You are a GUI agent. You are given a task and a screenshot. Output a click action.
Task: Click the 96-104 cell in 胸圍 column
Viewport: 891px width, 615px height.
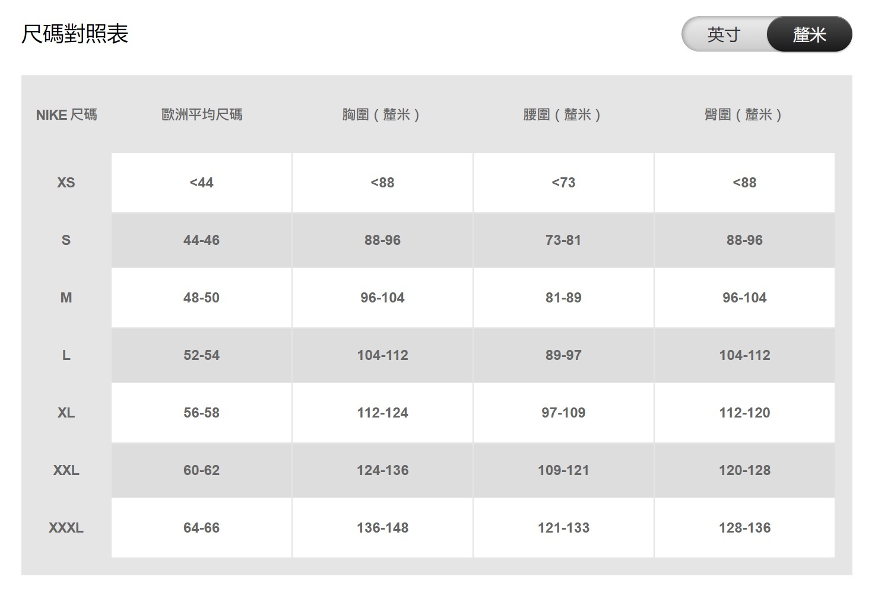click(x=383, y=298)
